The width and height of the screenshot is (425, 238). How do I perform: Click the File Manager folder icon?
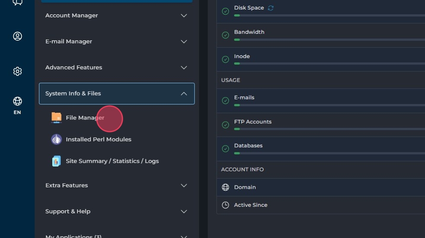(x=56, y=118)
